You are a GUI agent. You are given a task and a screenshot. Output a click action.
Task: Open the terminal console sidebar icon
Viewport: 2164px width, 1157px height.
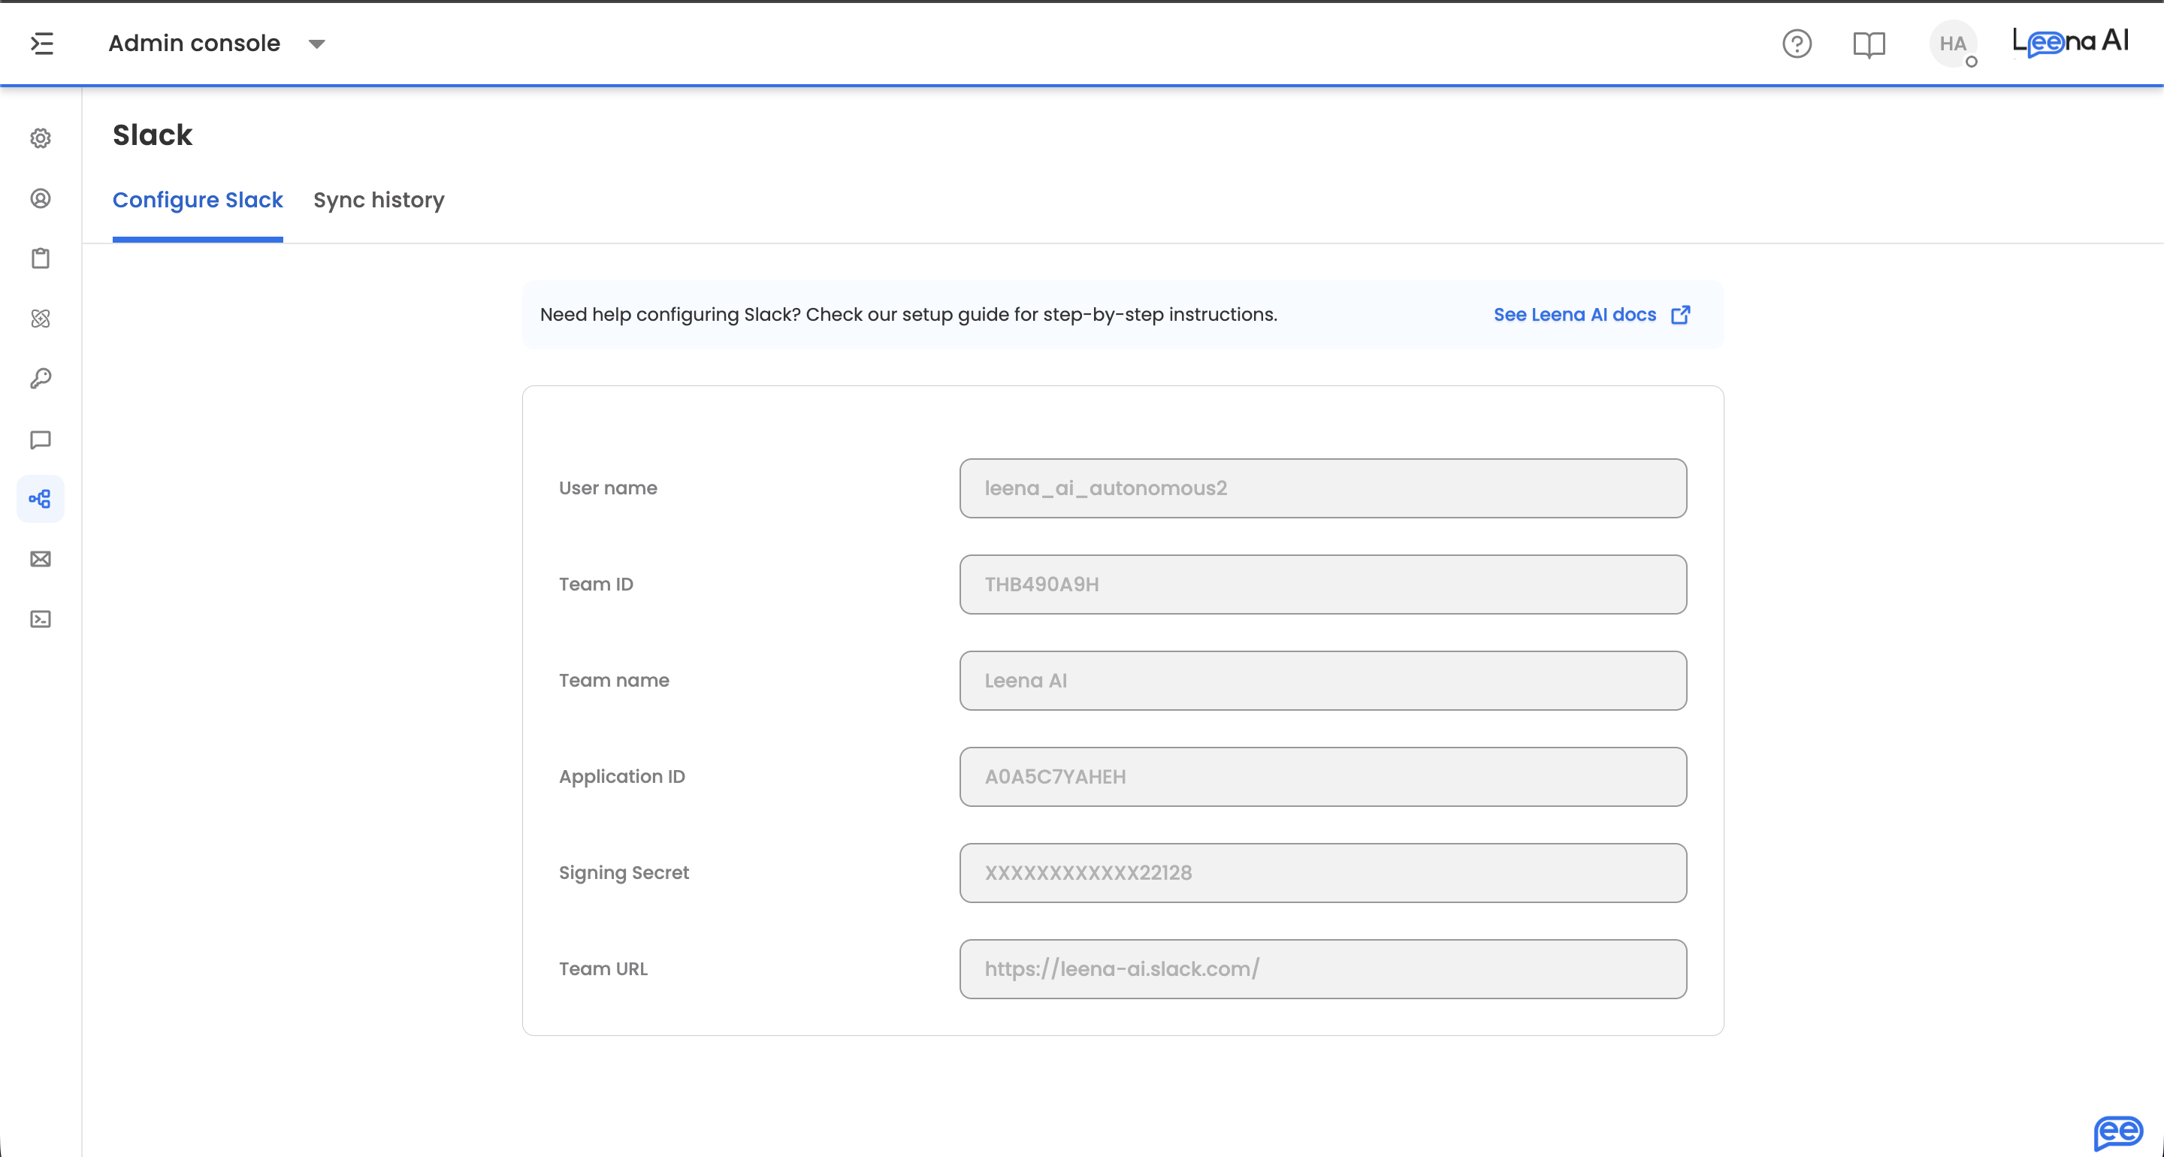[41, 619]
